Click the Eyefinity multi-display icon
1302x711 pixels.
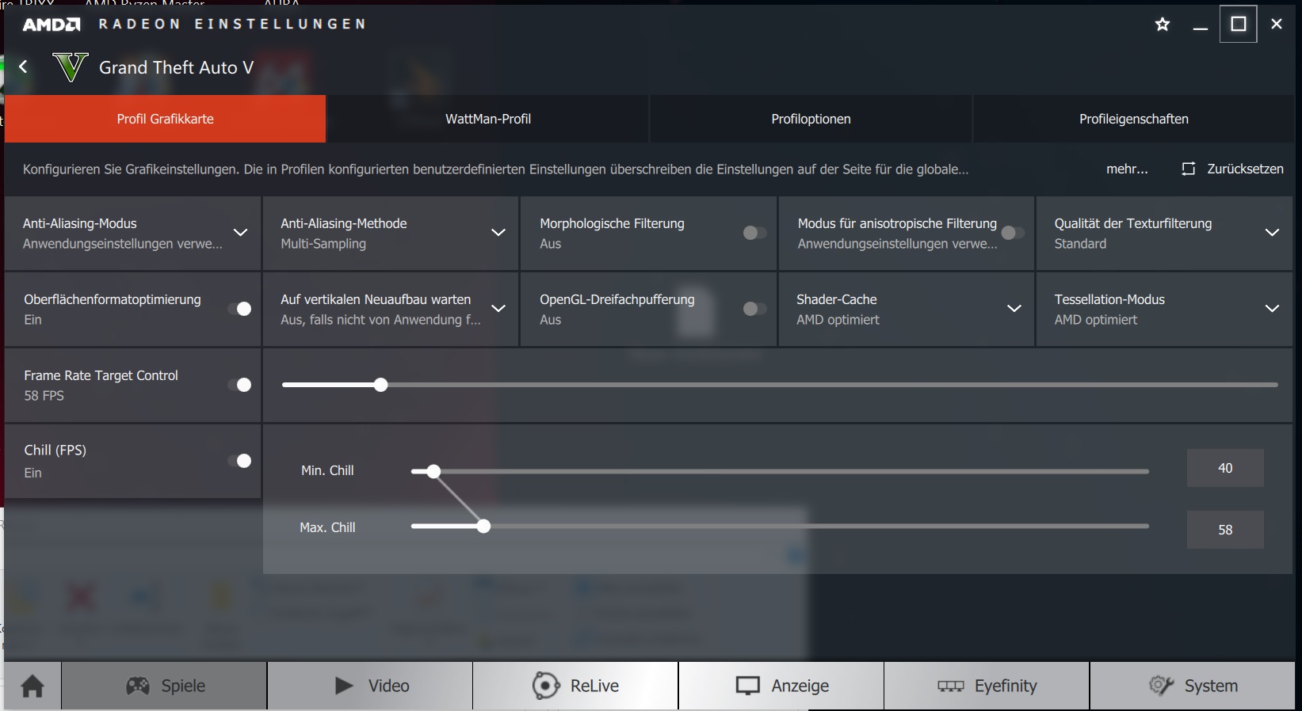[951, 686]
